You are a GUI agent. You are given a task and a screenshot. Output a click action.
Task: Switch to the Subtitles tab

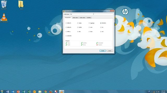pos(89,18)
